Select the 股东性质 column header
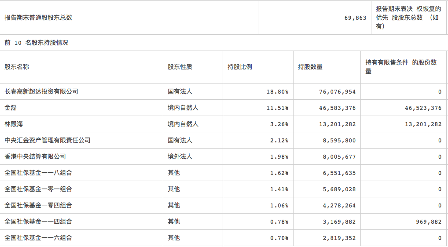Screen dimensions: 448x247 click(180, 67)
